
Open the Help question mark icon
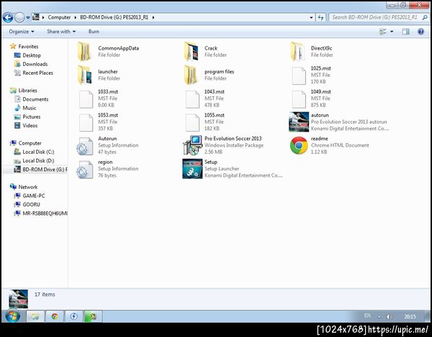tap(420, 32)
